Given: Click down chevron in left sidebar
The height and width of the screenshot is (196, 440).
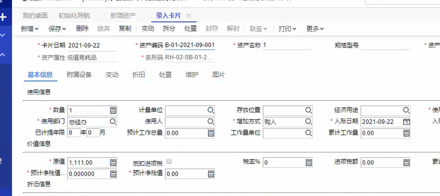Looking at the screenshot, I should [x=3, y=35].
